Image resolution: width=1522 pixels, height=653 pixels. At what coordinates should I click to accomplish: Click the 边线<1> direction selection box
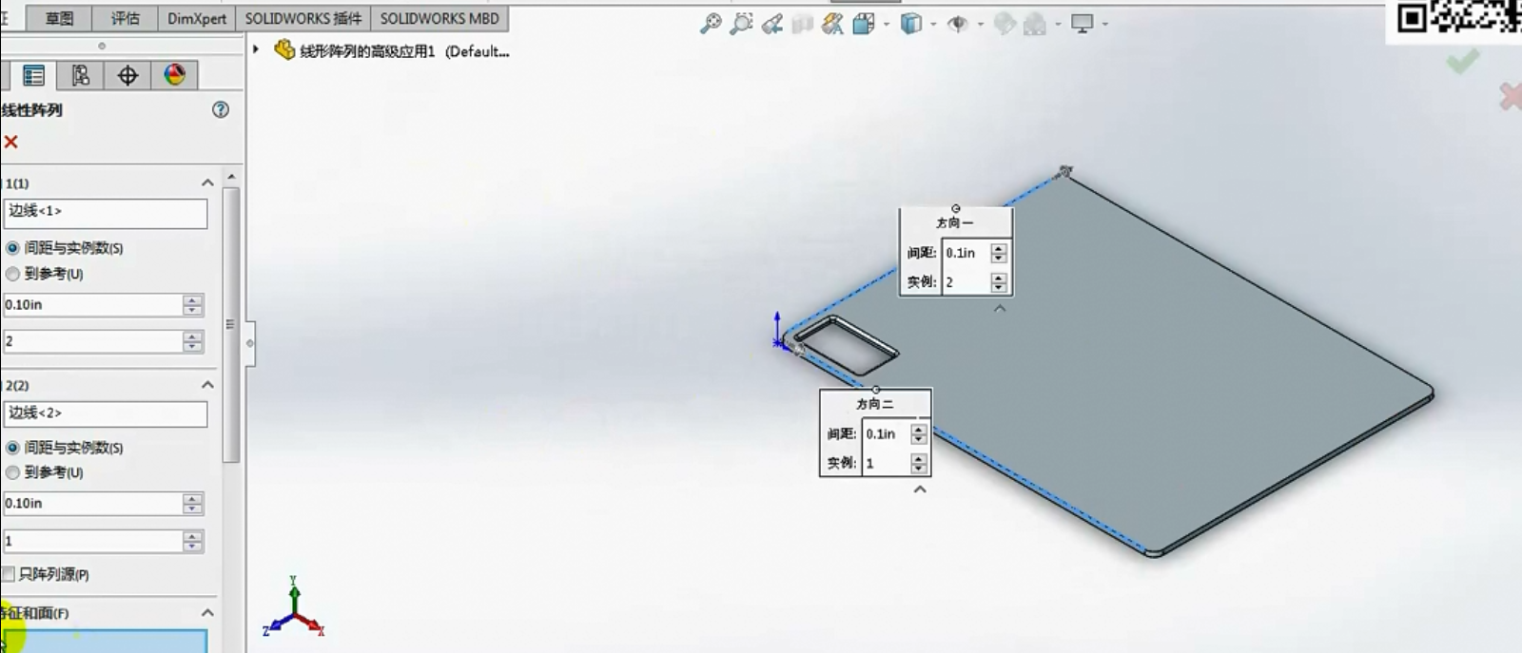point(105,212)
